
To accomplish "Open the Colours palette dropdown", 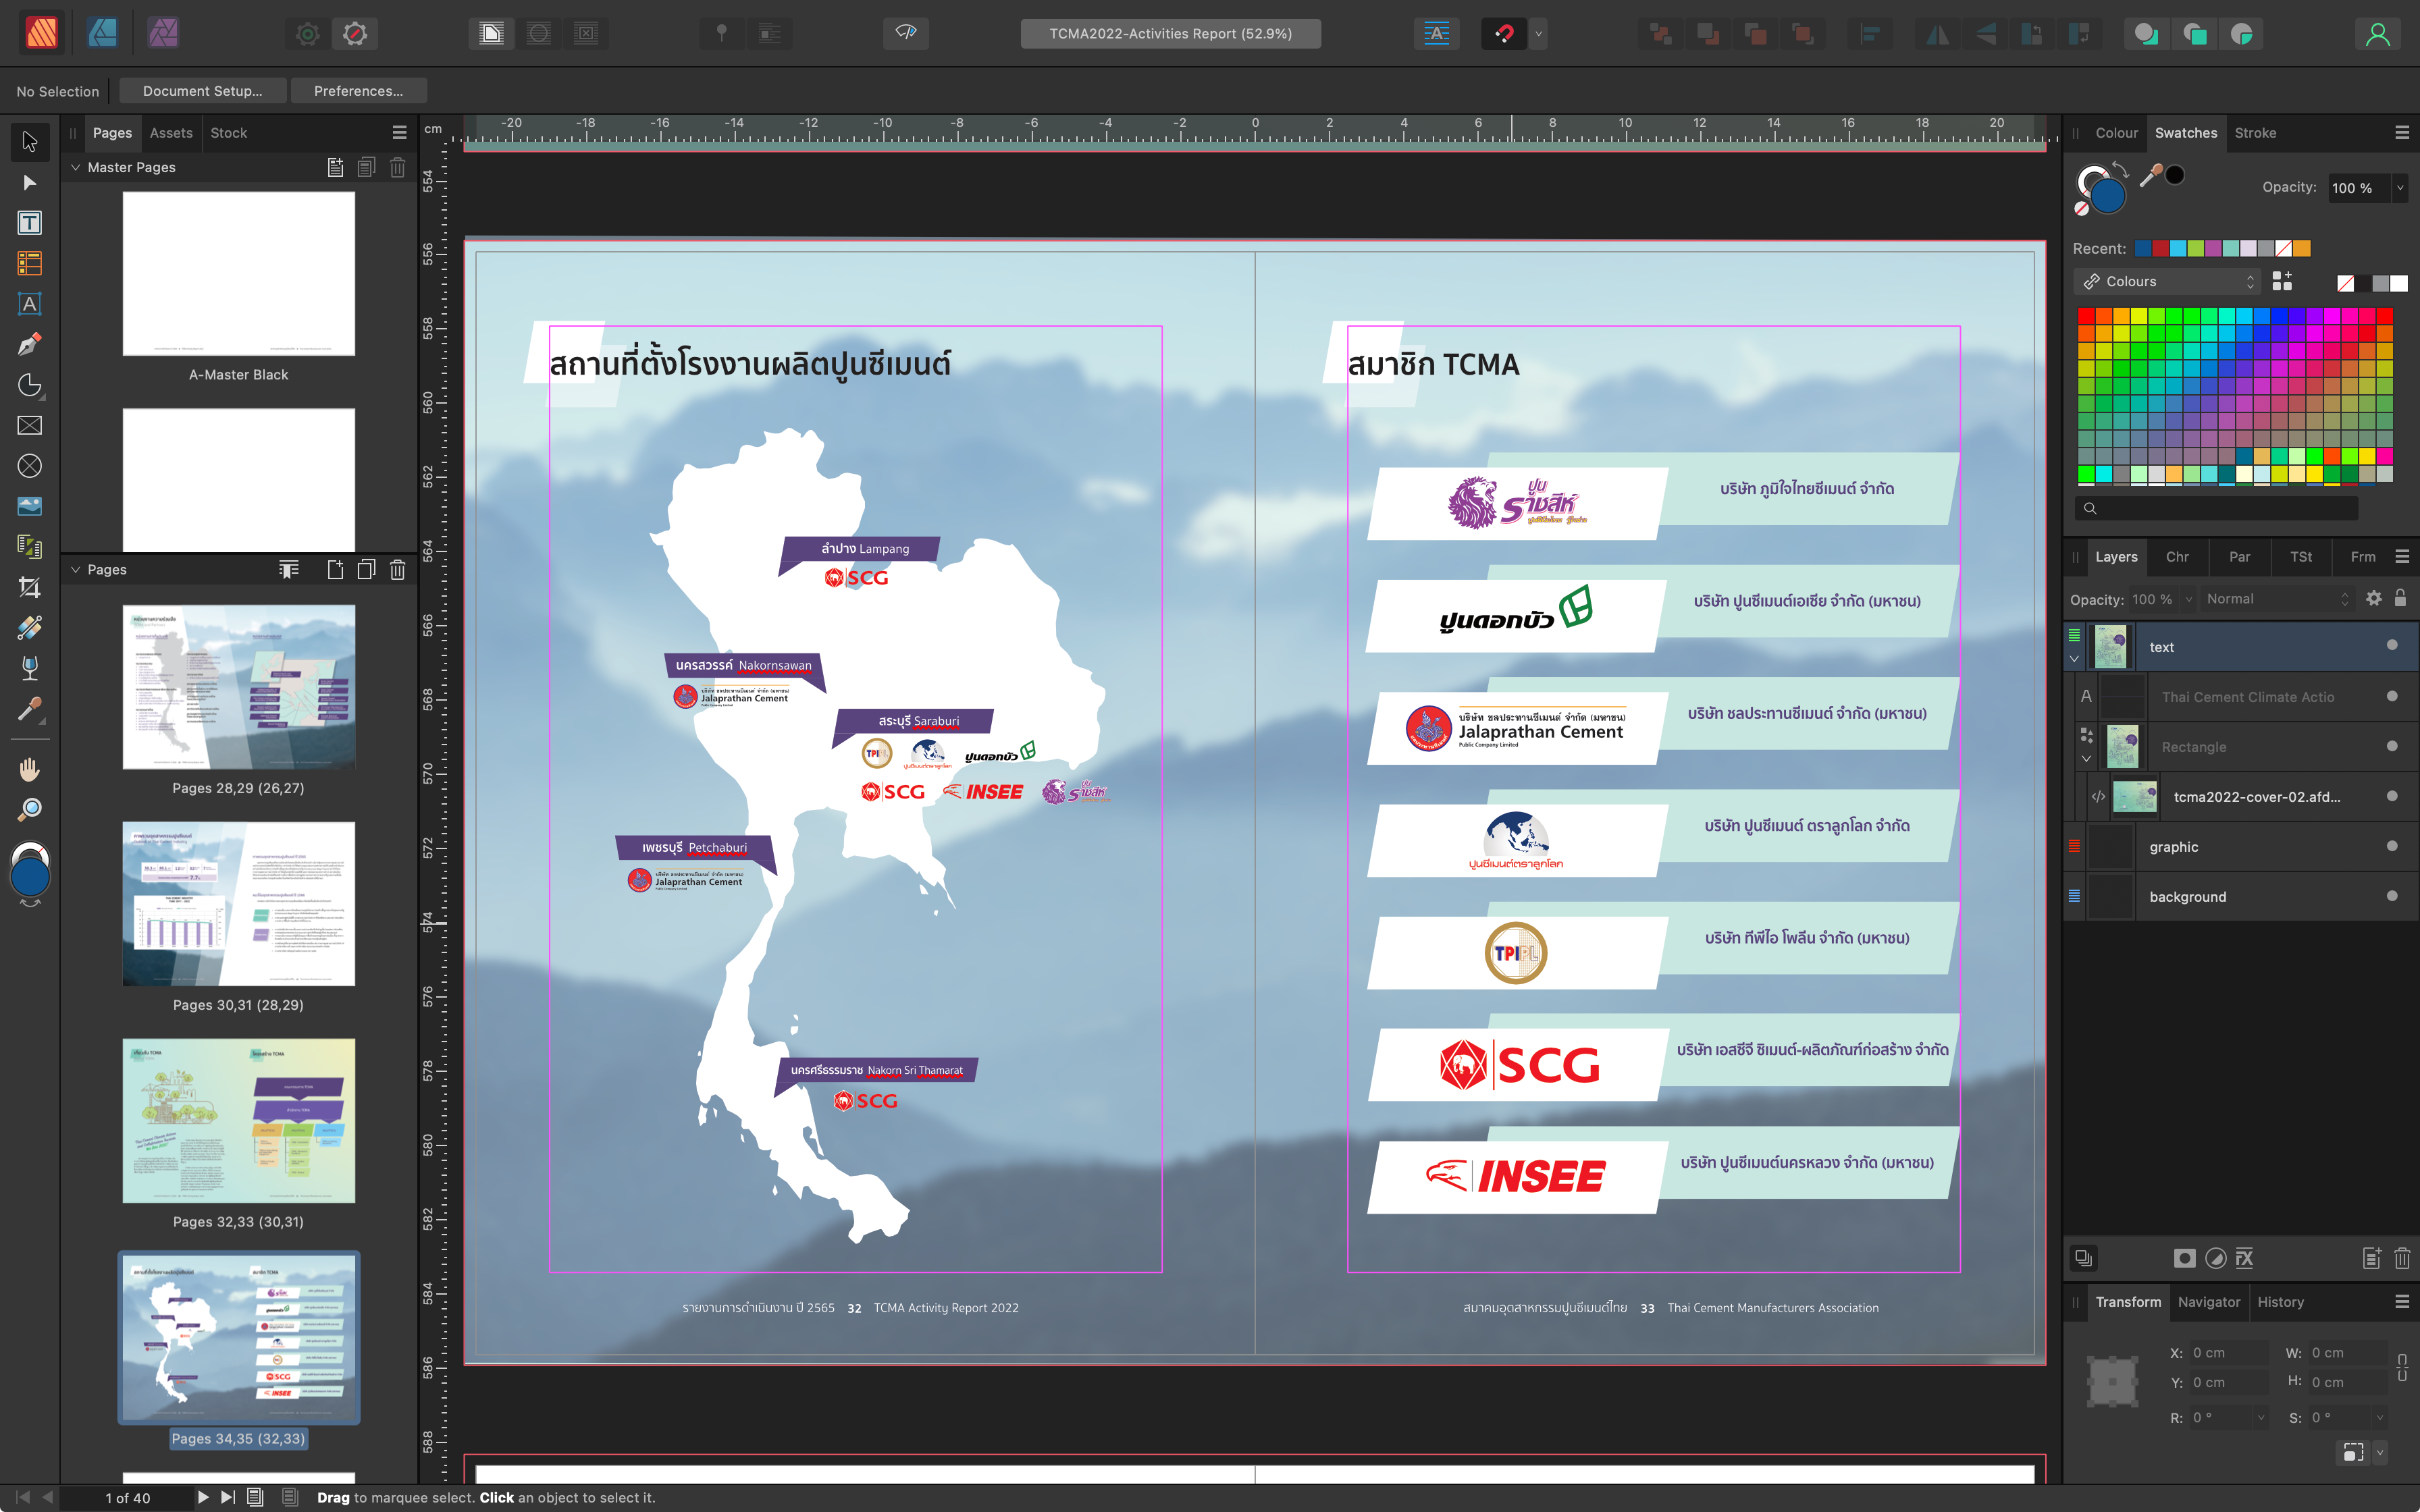I will coord(2166,282).
